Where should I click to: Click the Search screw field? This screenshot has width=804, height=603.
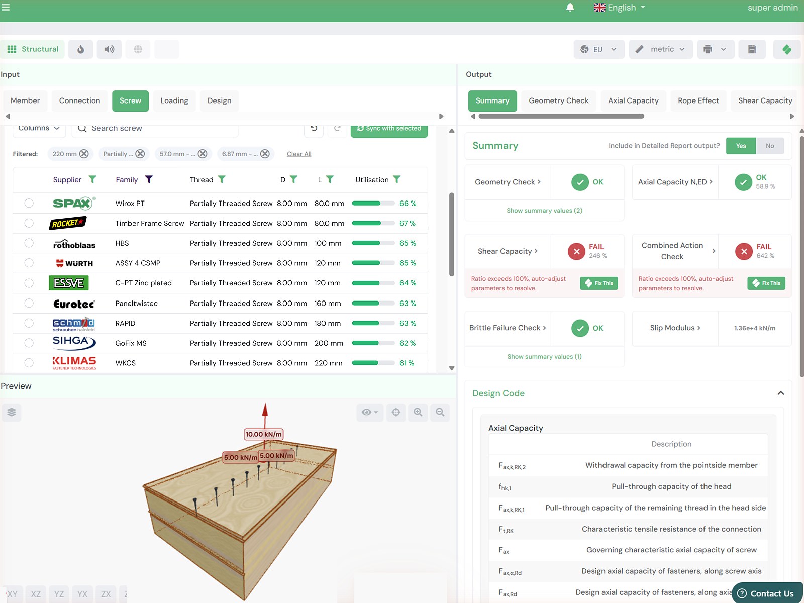click(x=155, y=128)
